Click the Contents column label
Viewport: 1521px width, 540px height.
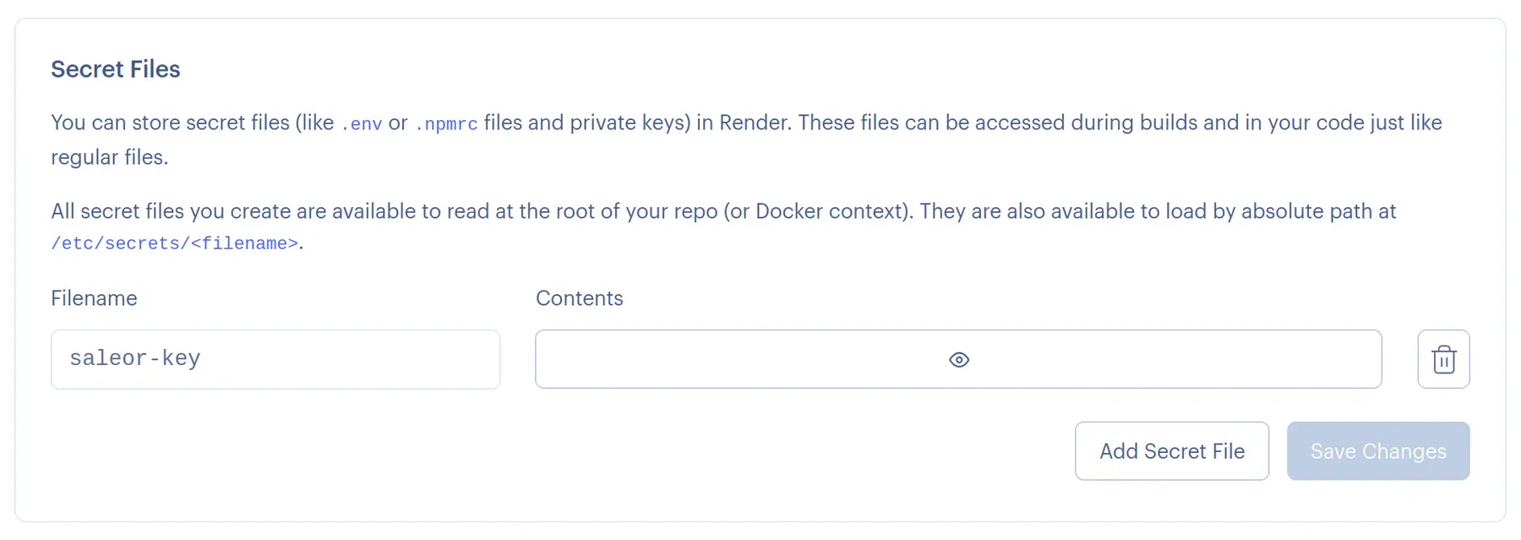579,298
